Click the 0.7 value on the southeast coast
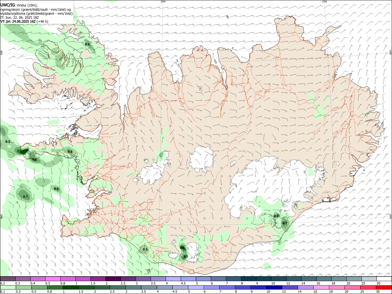Viewport: 392px width, 294px height. 285,223
